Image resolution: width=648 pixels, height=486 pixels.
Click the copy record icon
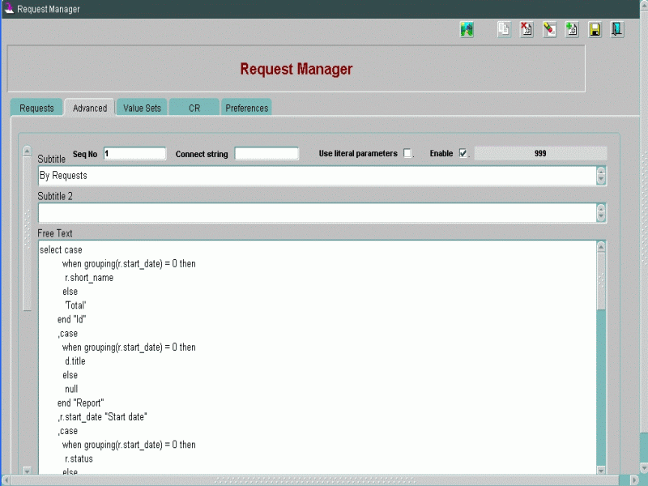click(504, 30)
